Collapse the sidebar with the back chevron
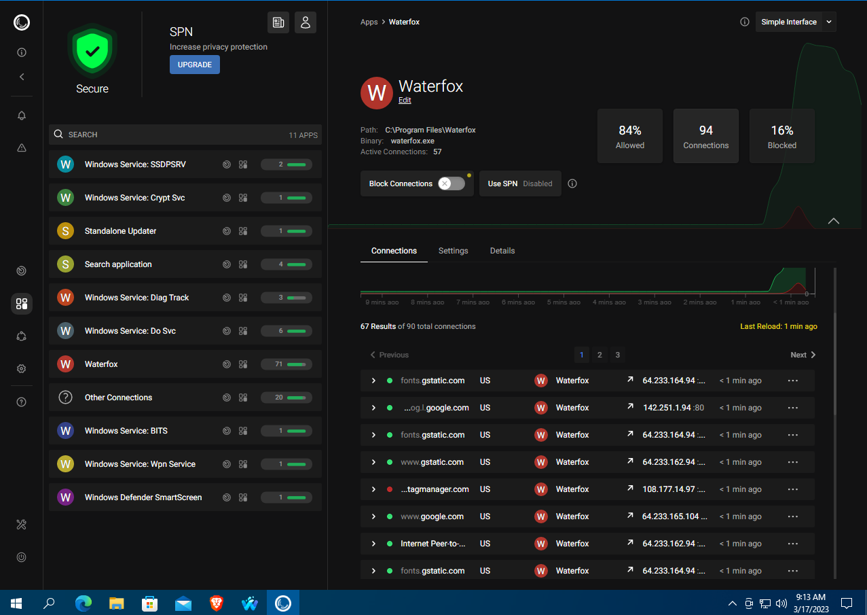 coord(21,77)
